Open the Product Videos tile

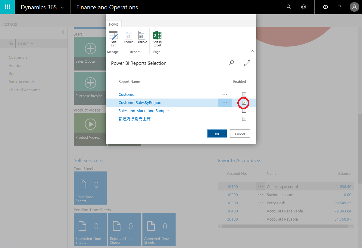(x=90, y=130)
